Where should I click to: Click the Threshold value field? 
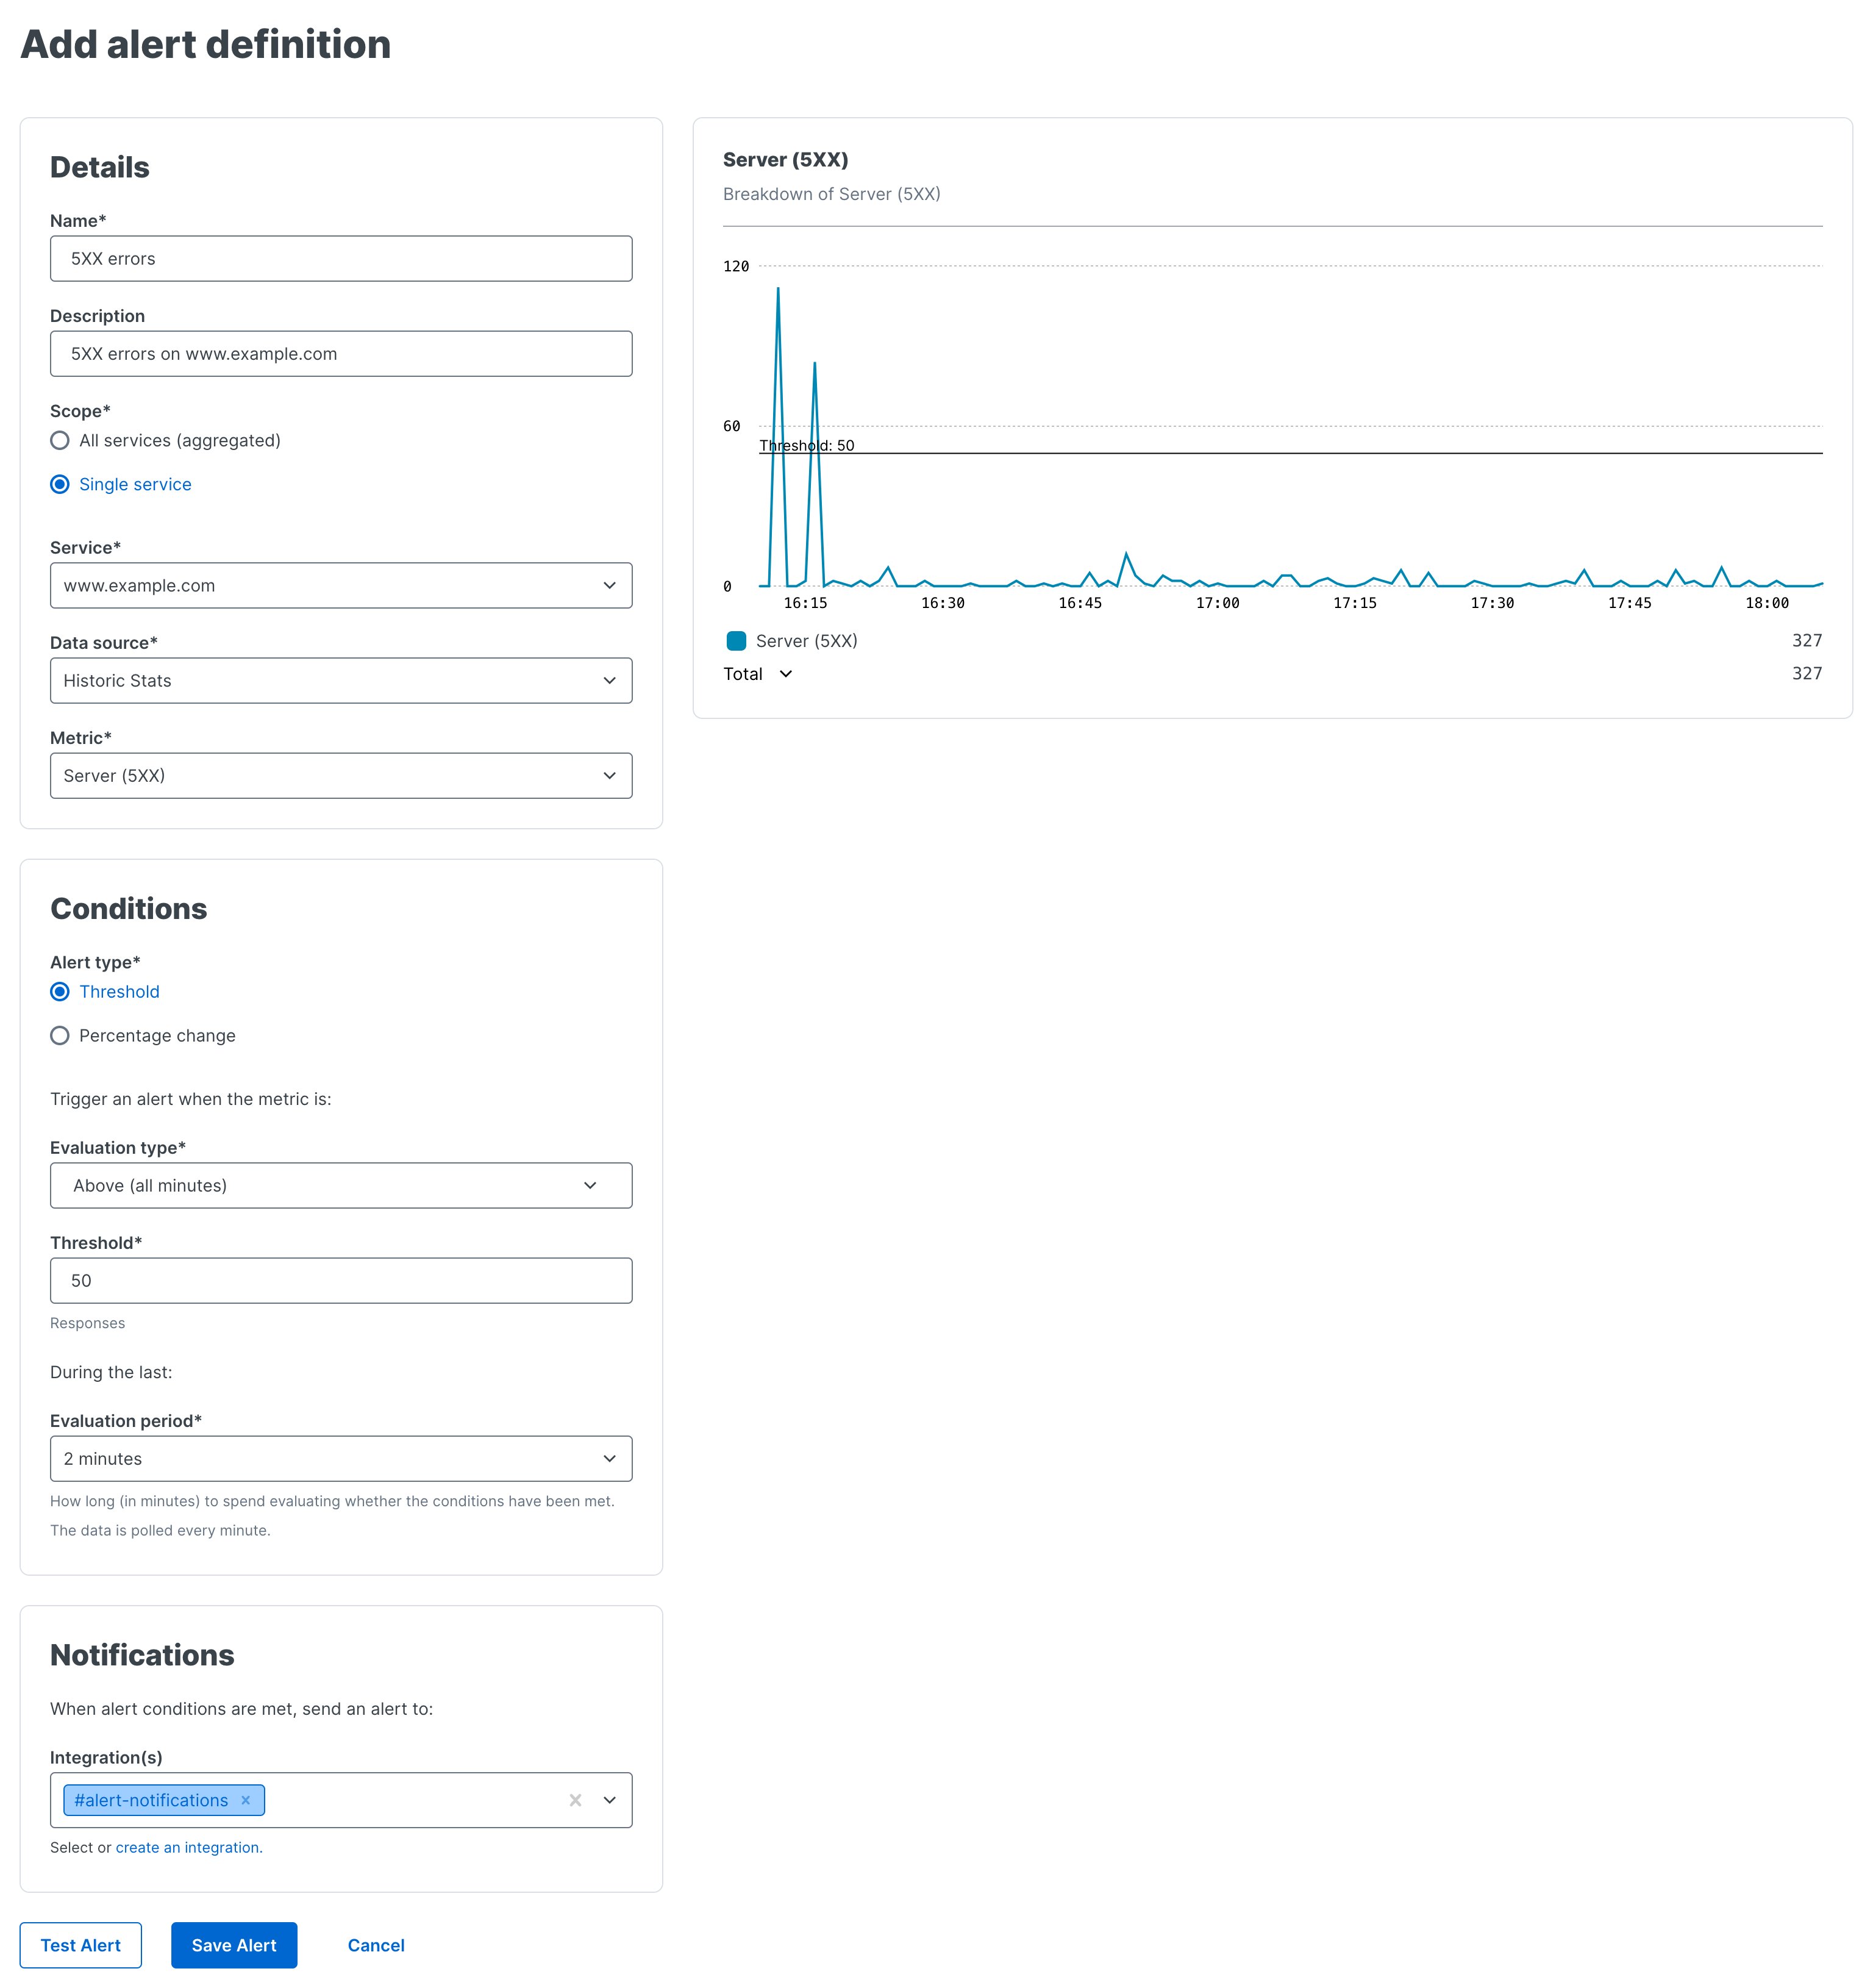coord(340,1280)
